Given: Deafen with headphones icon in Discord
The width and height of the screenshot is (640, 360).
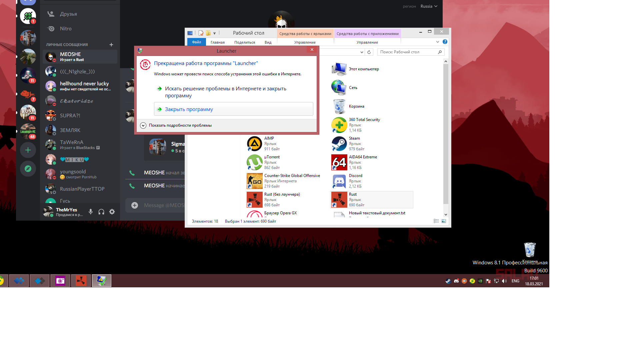Looking at the screenshot, I should pyautogui.click(x=101, y=212).
